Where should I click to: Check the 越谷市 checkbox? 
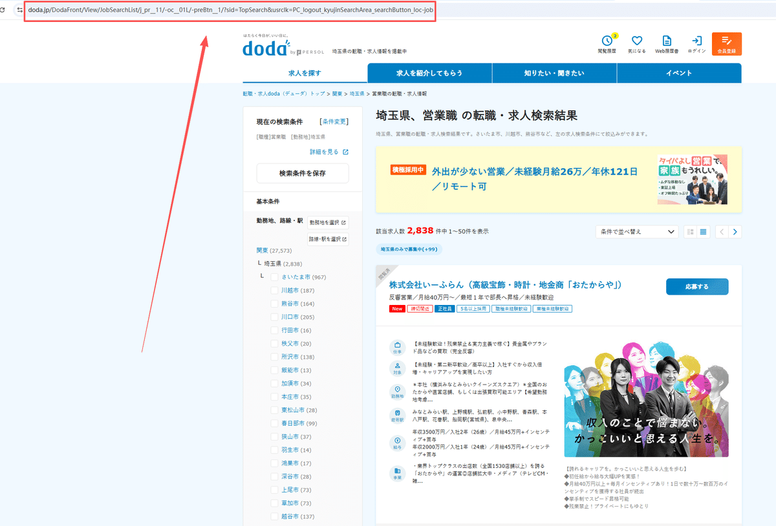pos(274,516)
